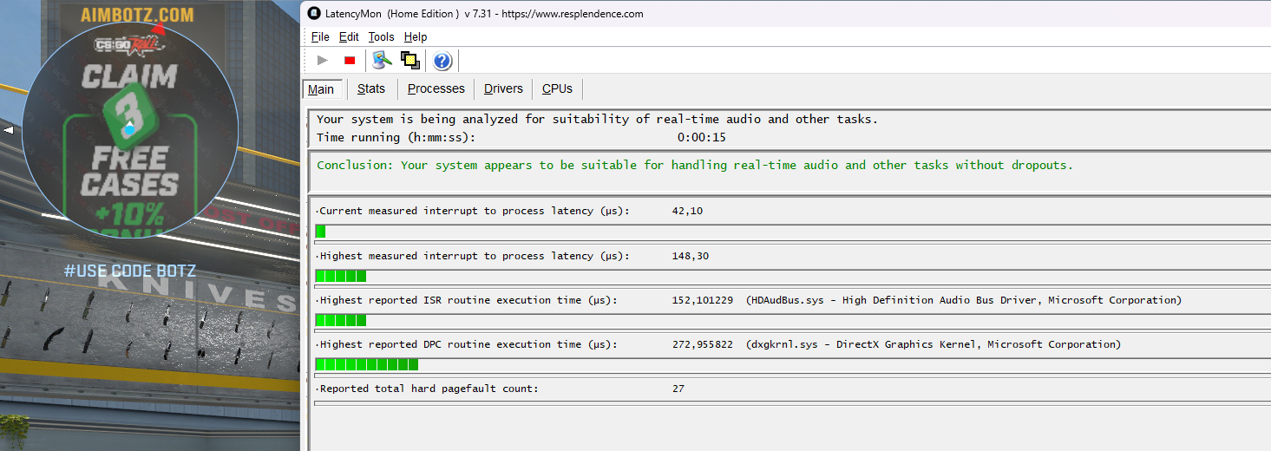
Task: Click the ISR value 152,101229
Action: point(703,300)
